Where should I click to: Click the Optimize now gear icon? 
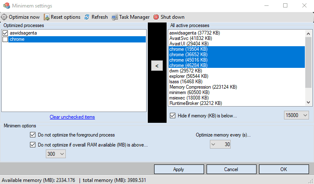(x=4, y=17)
